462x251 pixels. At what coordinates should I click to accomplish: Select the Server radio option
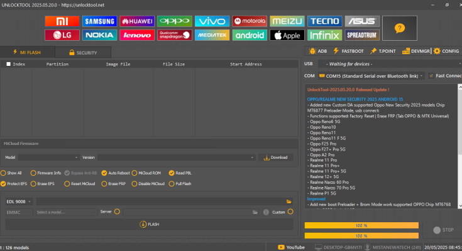point(117,211)
